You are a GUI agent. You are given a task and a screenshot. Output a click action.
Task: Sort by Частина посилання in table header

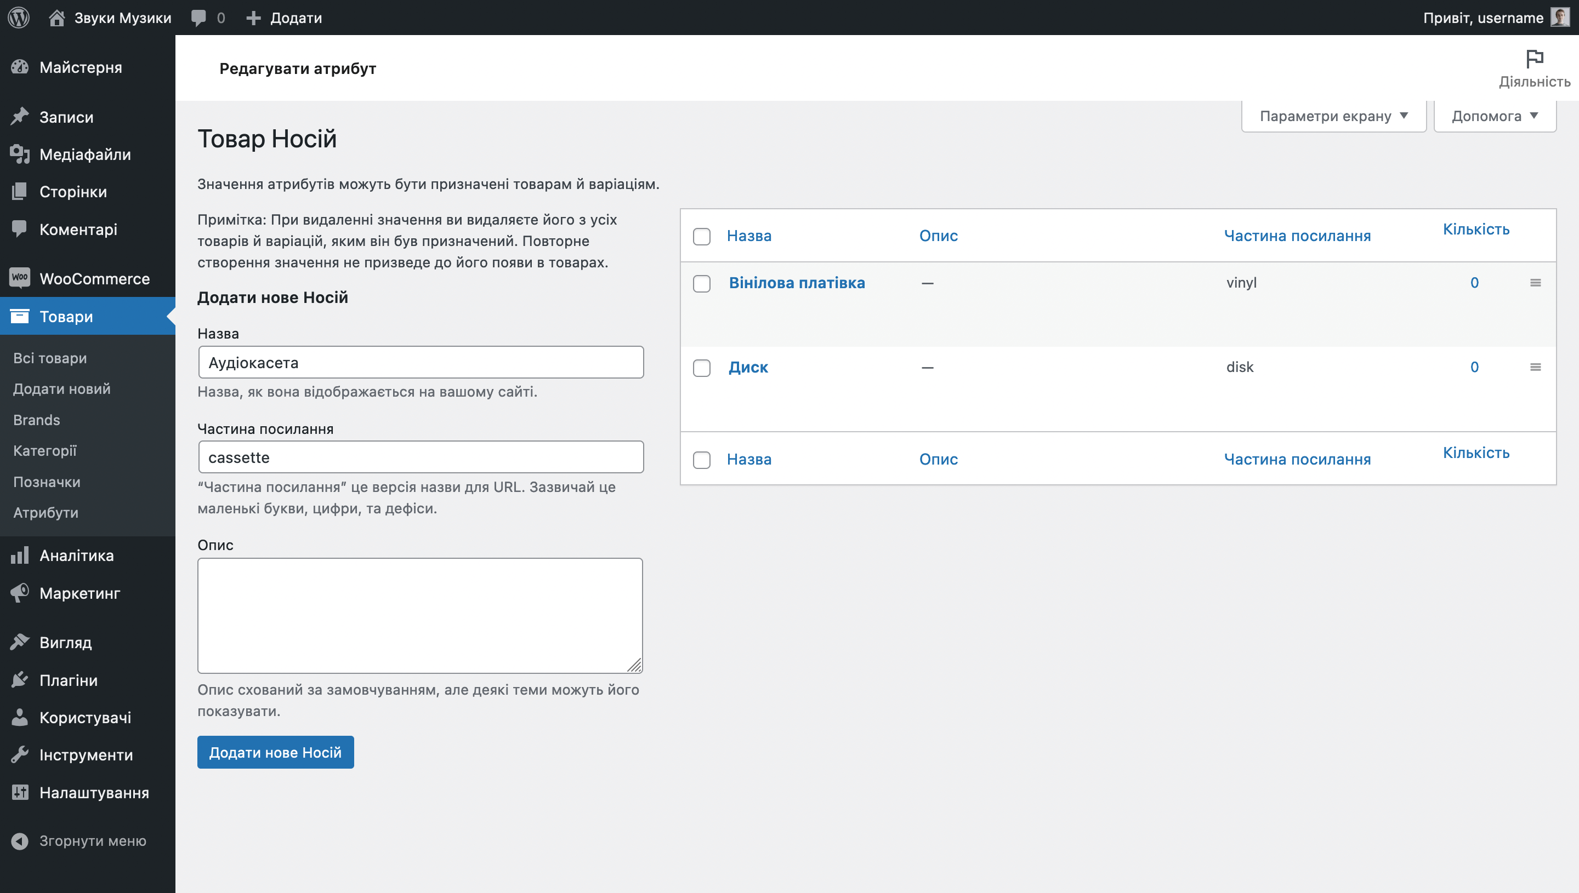point(1297,236)
